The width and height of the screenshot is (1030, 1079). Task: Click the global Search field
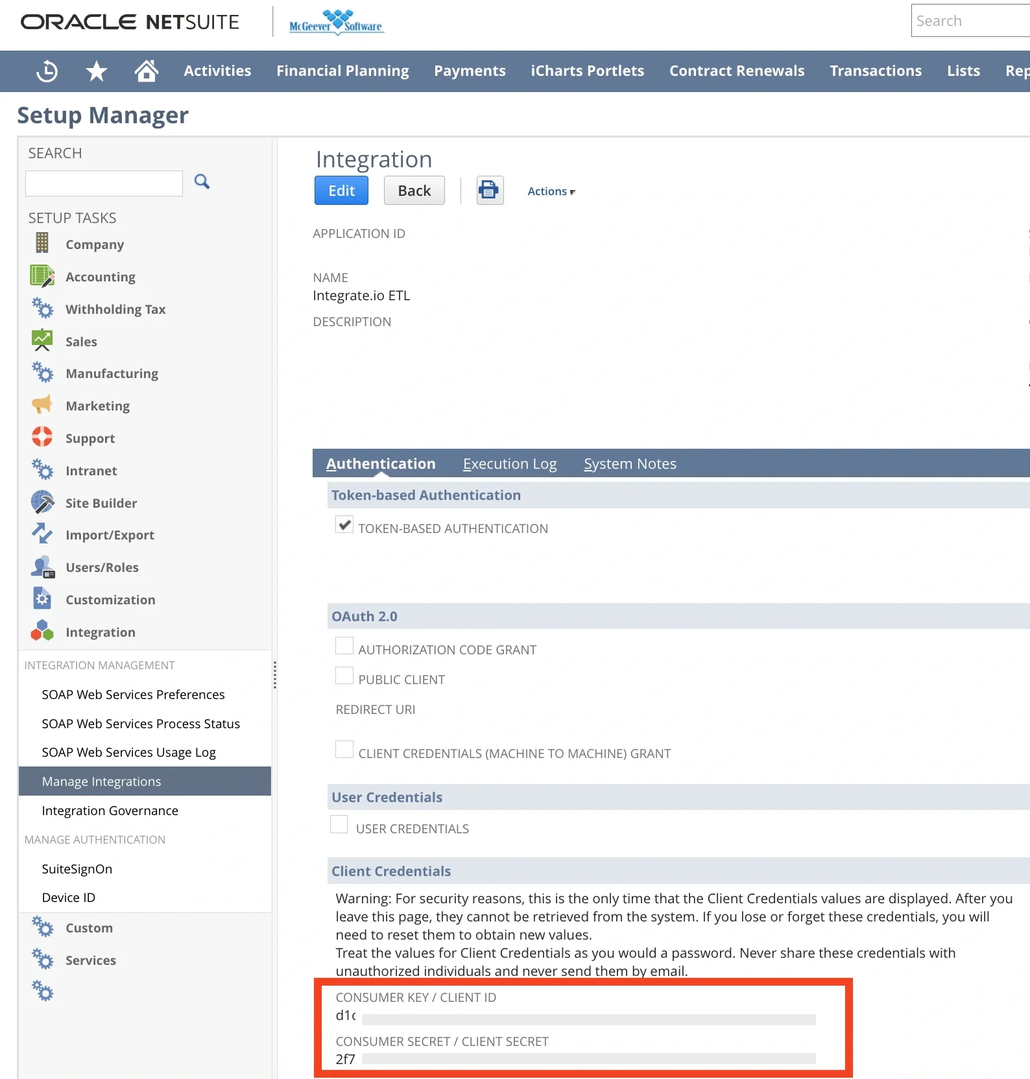pyautogui.click(x=970, y=21)
